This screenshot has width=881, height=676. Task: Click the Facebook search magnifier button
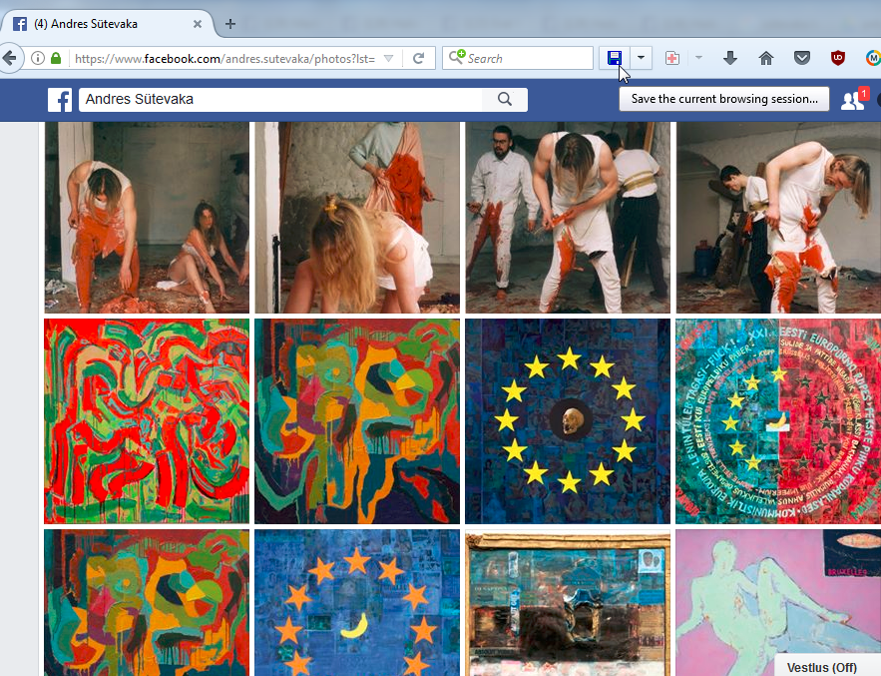pos(505,100)
